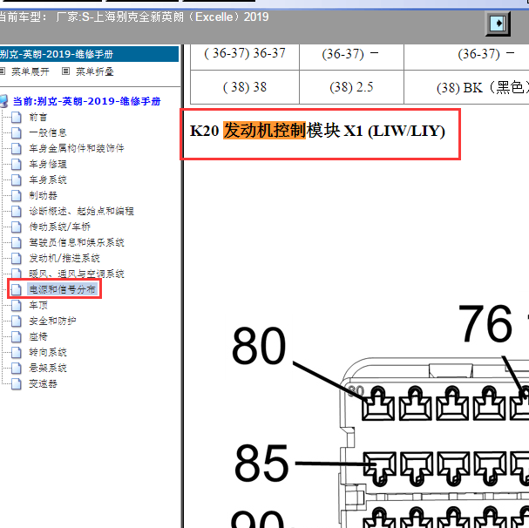Open the 前言 tree item
The width and height of the screenshot is (529, 528).
click(37, 117)
